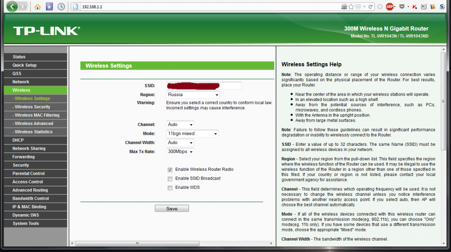Click the help panel scroll up arrow
451x252 pixels.
click(443, 50)
